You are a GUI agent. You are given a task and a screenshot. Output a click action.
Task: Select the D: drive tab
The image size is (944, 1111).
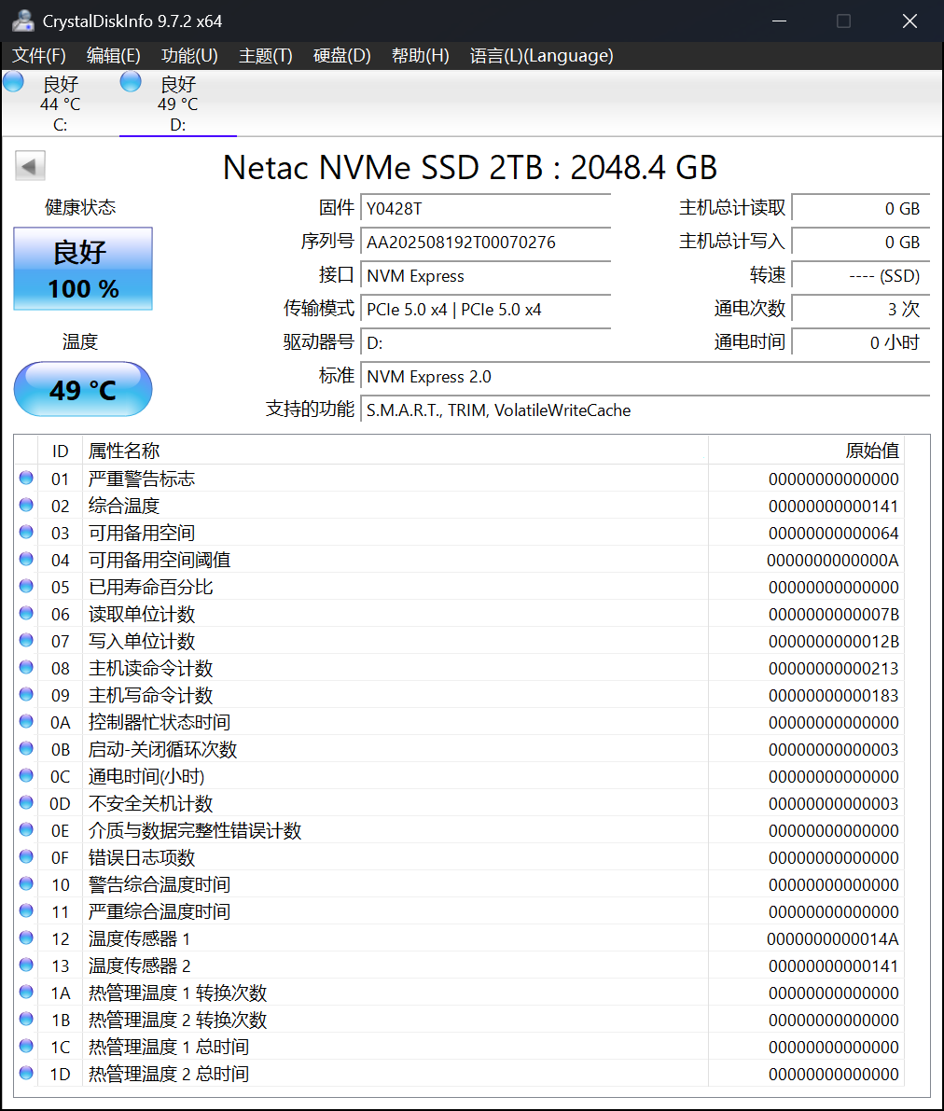(177, 103)
